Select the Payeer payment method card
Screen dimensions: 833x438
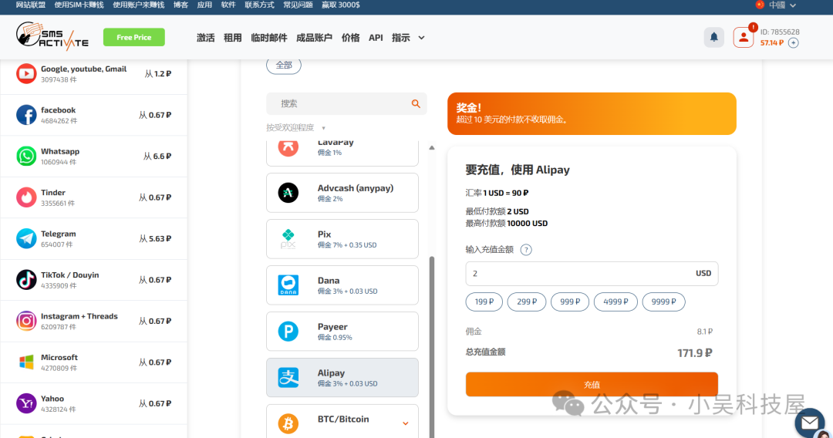342,332
